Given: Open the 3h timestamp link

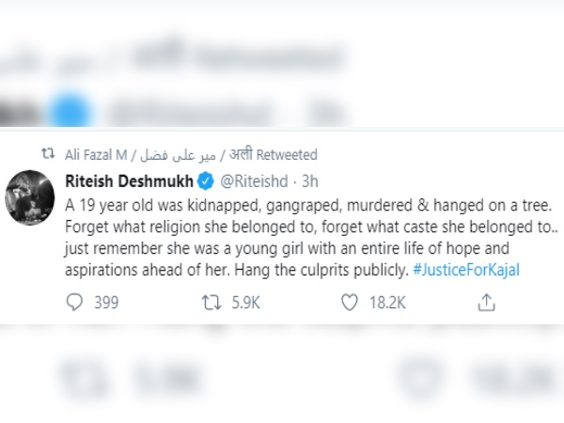Looking at the screenshot, I should [x=311, y=179].
